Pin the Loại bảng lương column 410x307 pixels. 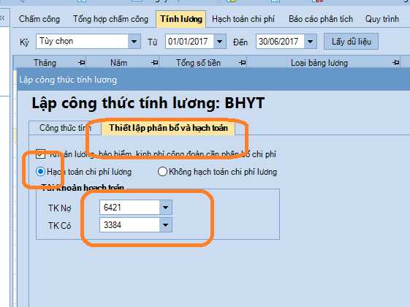[396, 63]
